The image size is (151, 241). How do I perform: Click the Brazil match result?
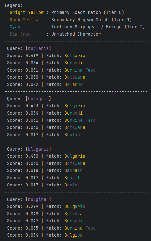tap(72, 178)
